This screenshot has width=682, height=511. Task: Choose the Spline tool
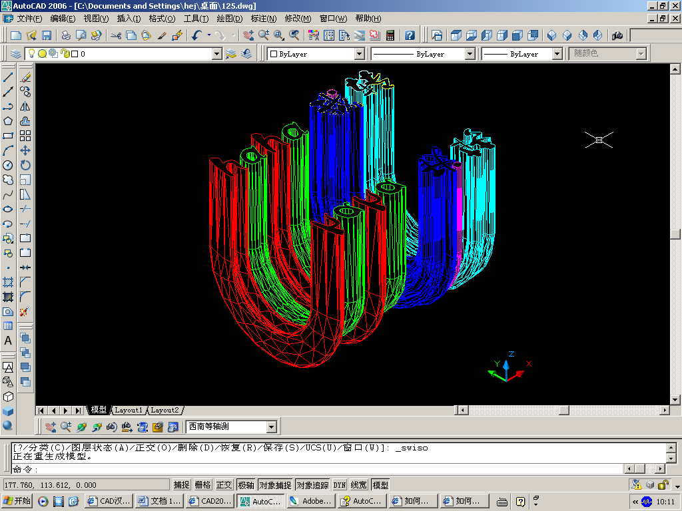point(8,195)
